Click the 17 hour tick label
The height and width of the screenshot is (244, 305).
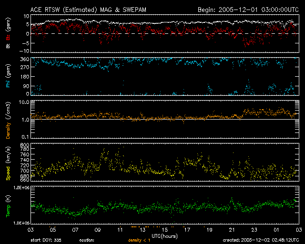[187, 230]
